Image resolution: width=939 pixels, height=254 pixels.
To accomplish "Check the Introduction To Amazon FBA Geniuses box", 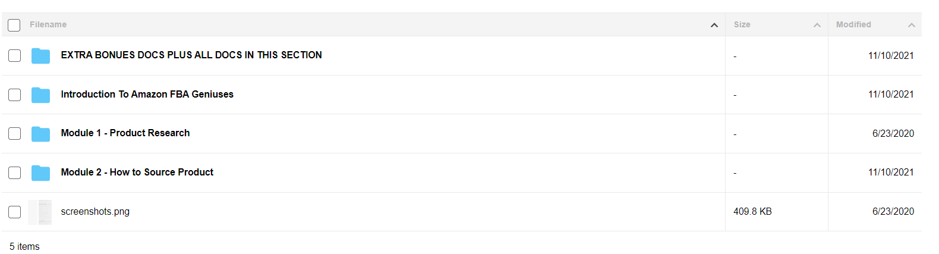I will click(x=14, y=95).
